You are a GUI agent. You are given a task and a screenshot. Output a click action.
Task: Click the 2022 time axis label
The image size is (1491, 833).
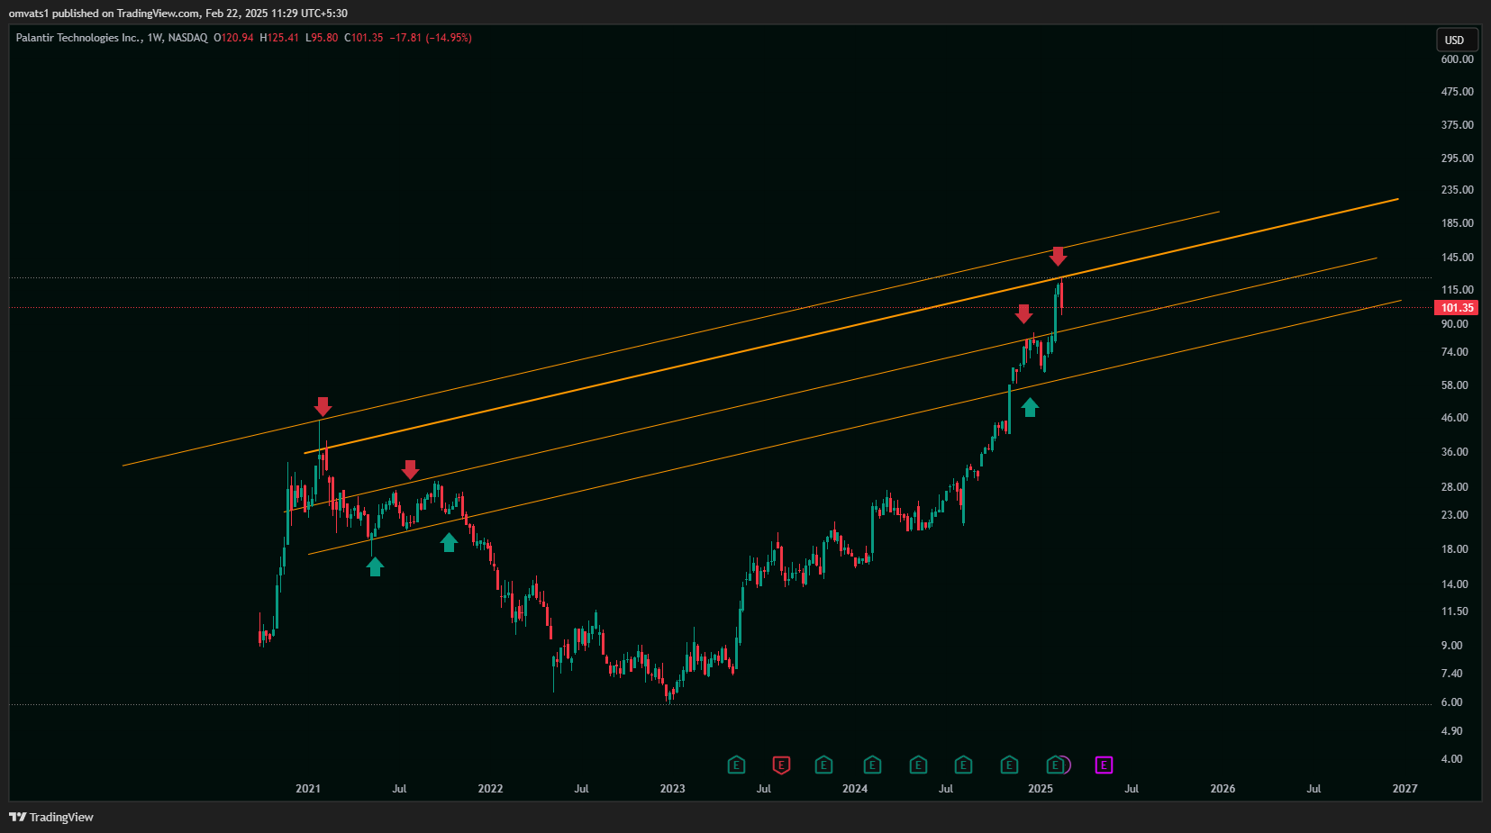490,789
